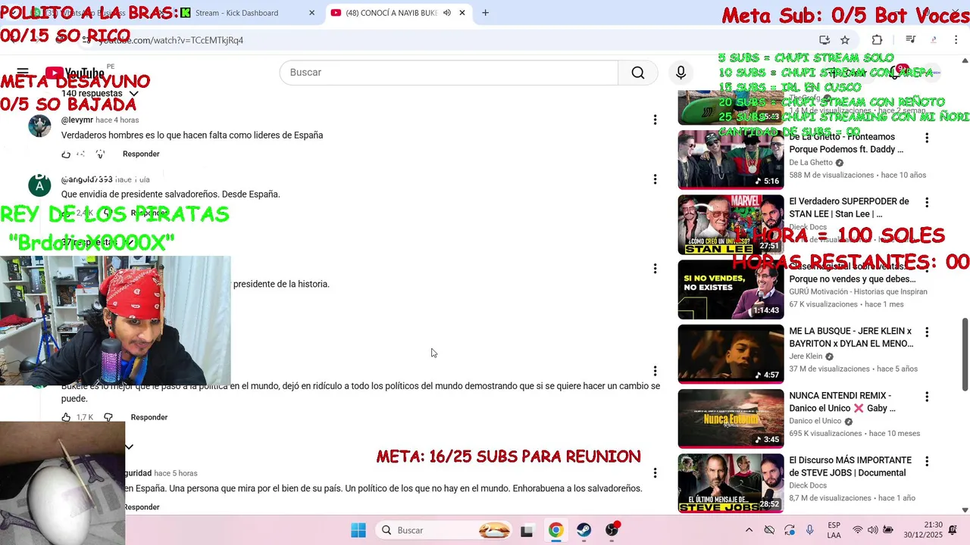Open Steam from the taskbar
This screenshot has height=545, width=970.
tap(584, 531)
